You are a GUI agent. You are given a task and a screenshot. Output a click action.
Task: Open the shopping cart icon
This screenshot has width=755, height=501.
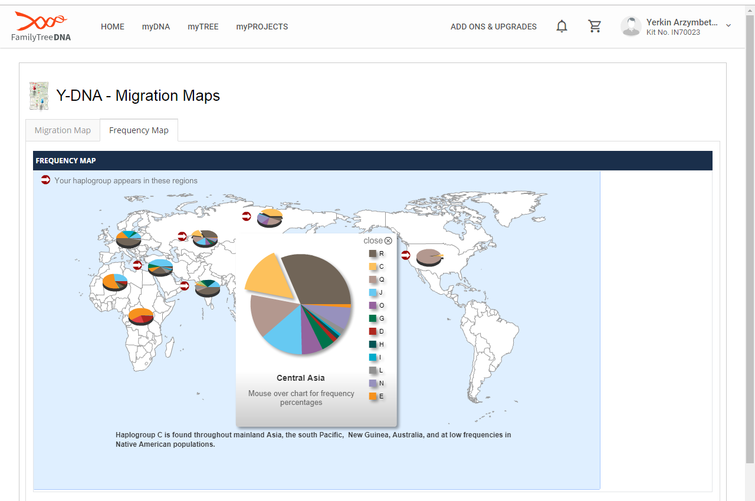tap(595, 27)
